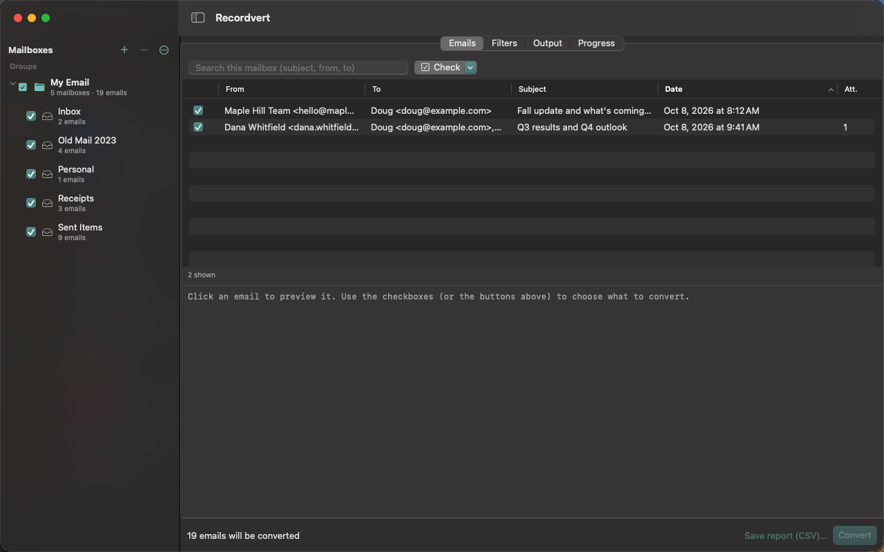
Task: Select 'Fall update and what's coming' subject
Action: [584, 110]
